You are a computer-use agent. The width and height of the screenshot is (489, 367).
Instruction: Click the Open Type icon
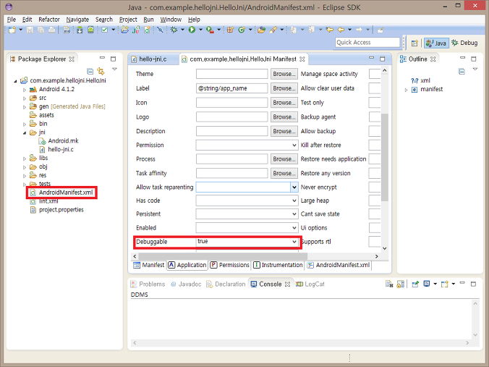coord(262,30)
